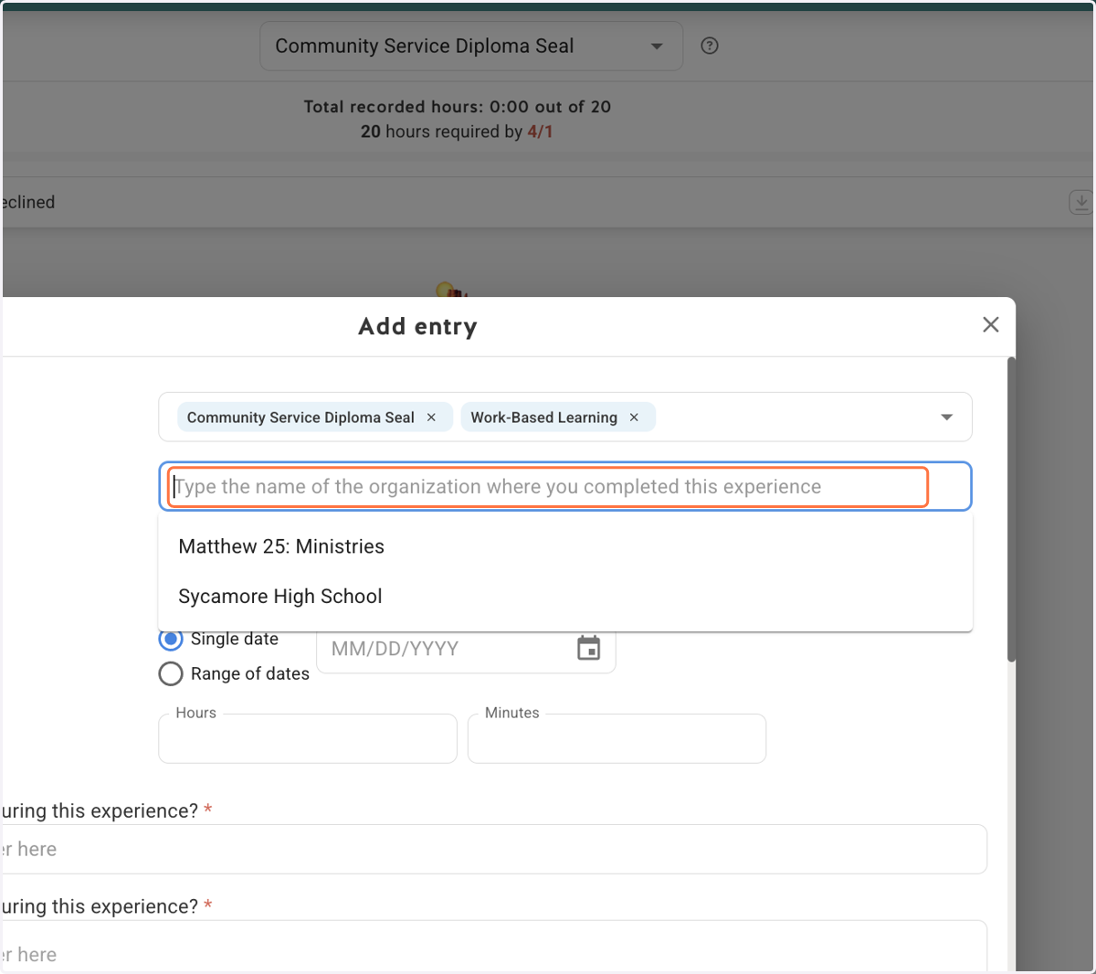Click the help question mark icon
The width and height of the screenshot is (1096, 974).
click(710, 46)
